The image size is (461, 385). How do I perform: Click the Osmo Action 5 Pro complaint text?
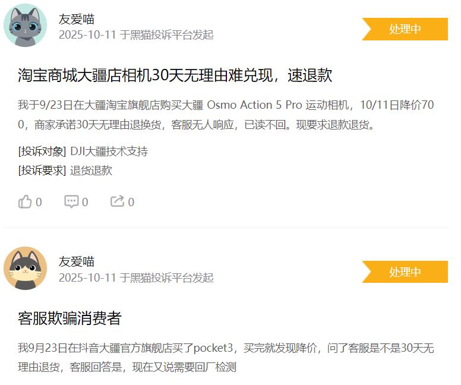point(226,115)
